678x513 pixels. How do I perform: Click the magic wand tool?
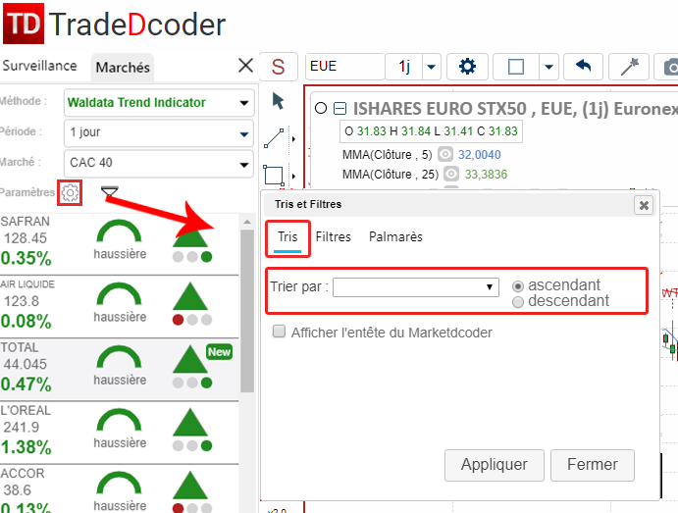tap(629, 67)
